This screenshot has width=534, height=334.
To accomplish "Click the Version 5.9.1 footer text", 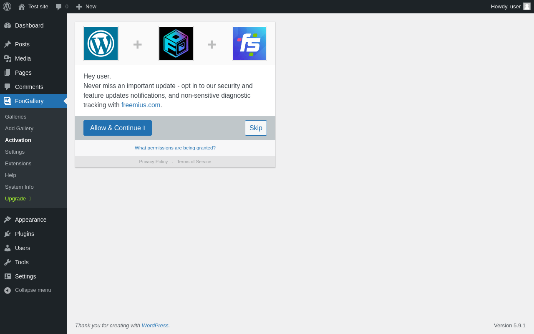I will [x=510, y=326].
